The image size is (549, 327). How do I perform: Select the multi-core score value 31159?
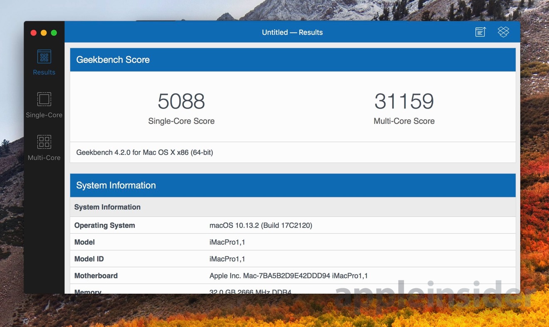[404, 101]
